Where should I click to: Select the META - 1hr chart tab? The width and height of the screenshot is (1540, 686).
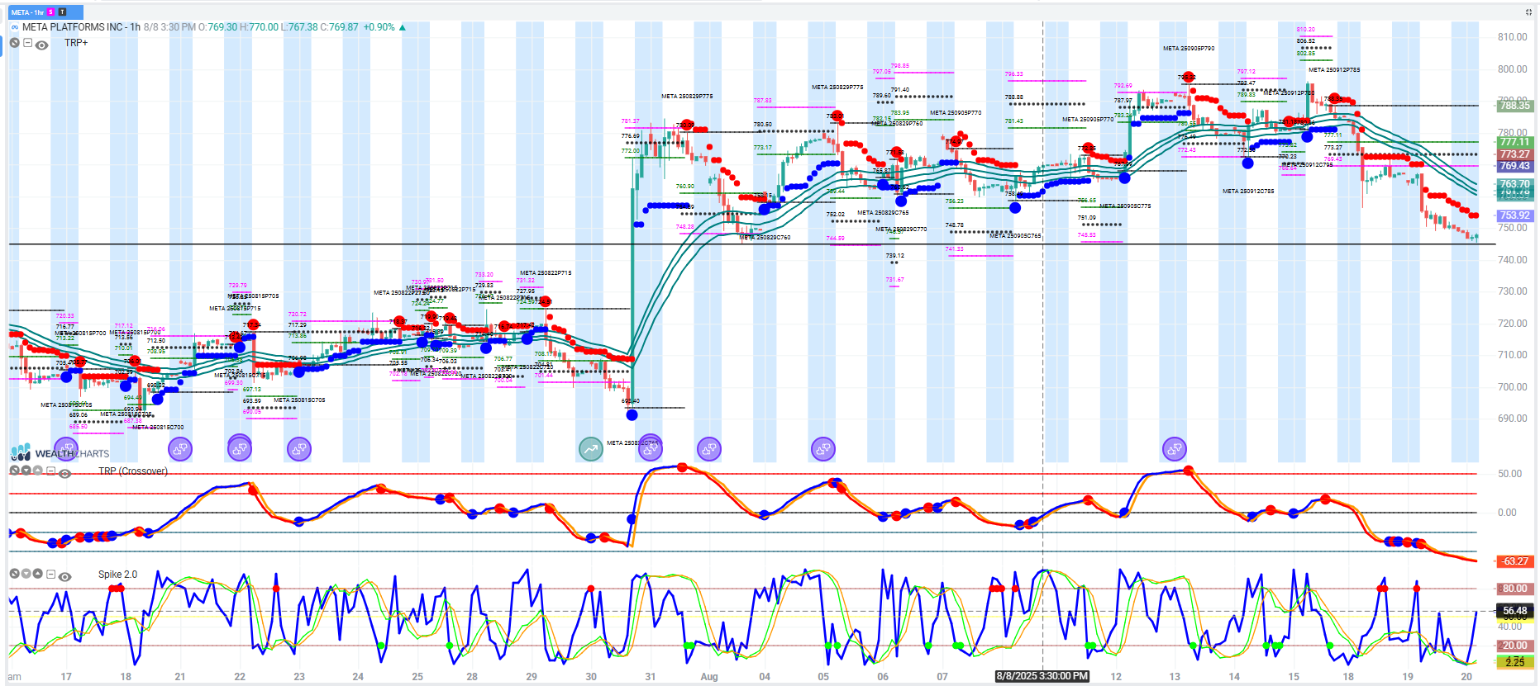point(46,12)
